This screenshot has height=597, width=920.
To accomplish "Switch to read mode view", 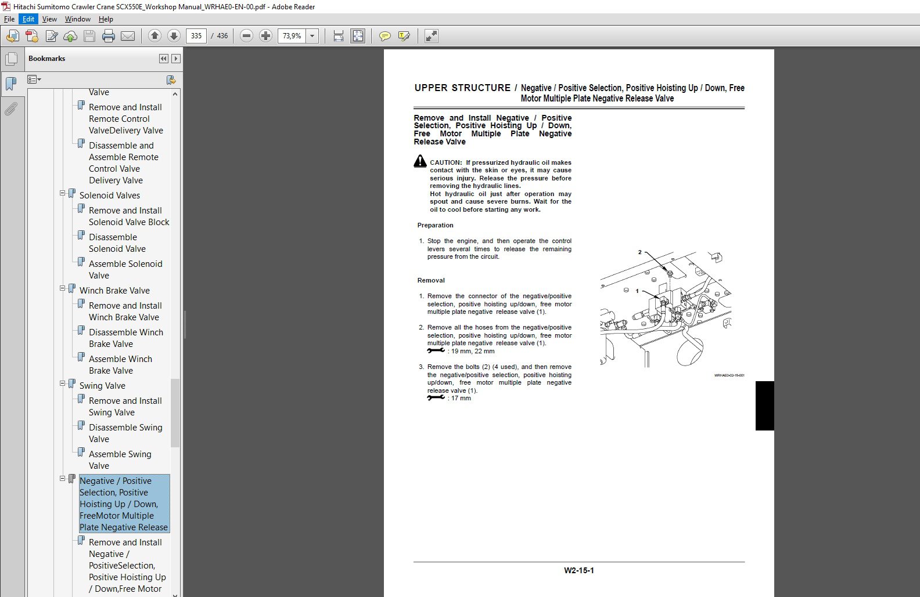I will tap(431, 36).
